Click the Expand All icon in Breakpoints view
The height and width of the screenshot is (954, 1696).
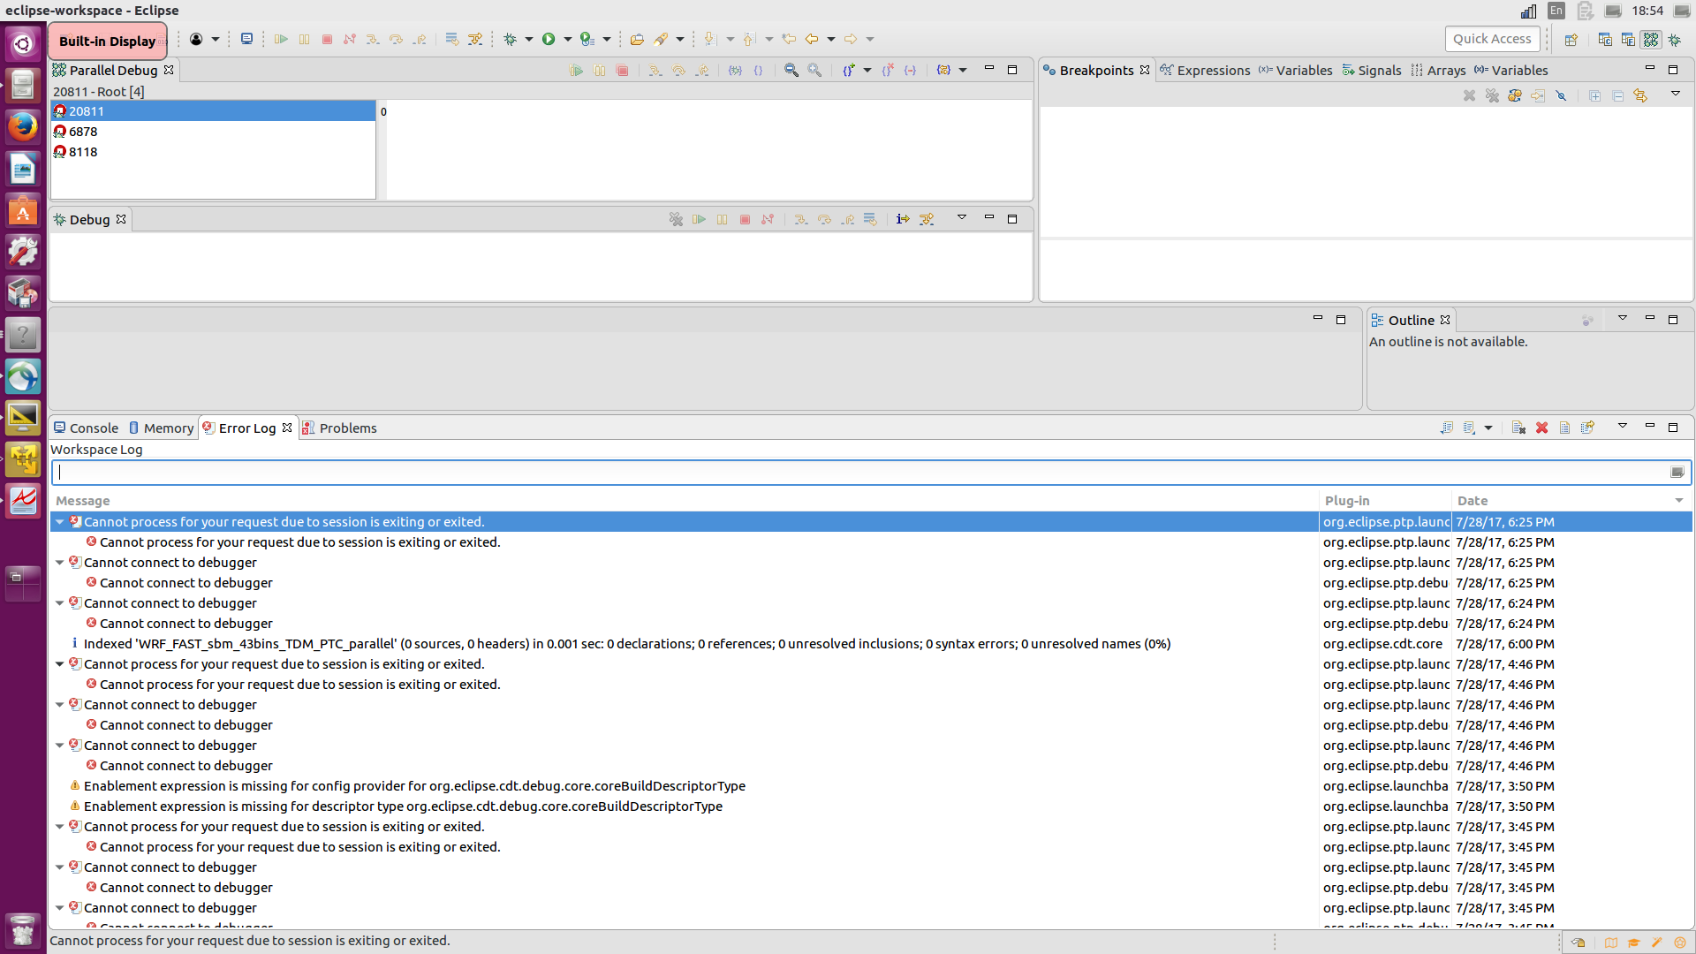pos(1594,95)
